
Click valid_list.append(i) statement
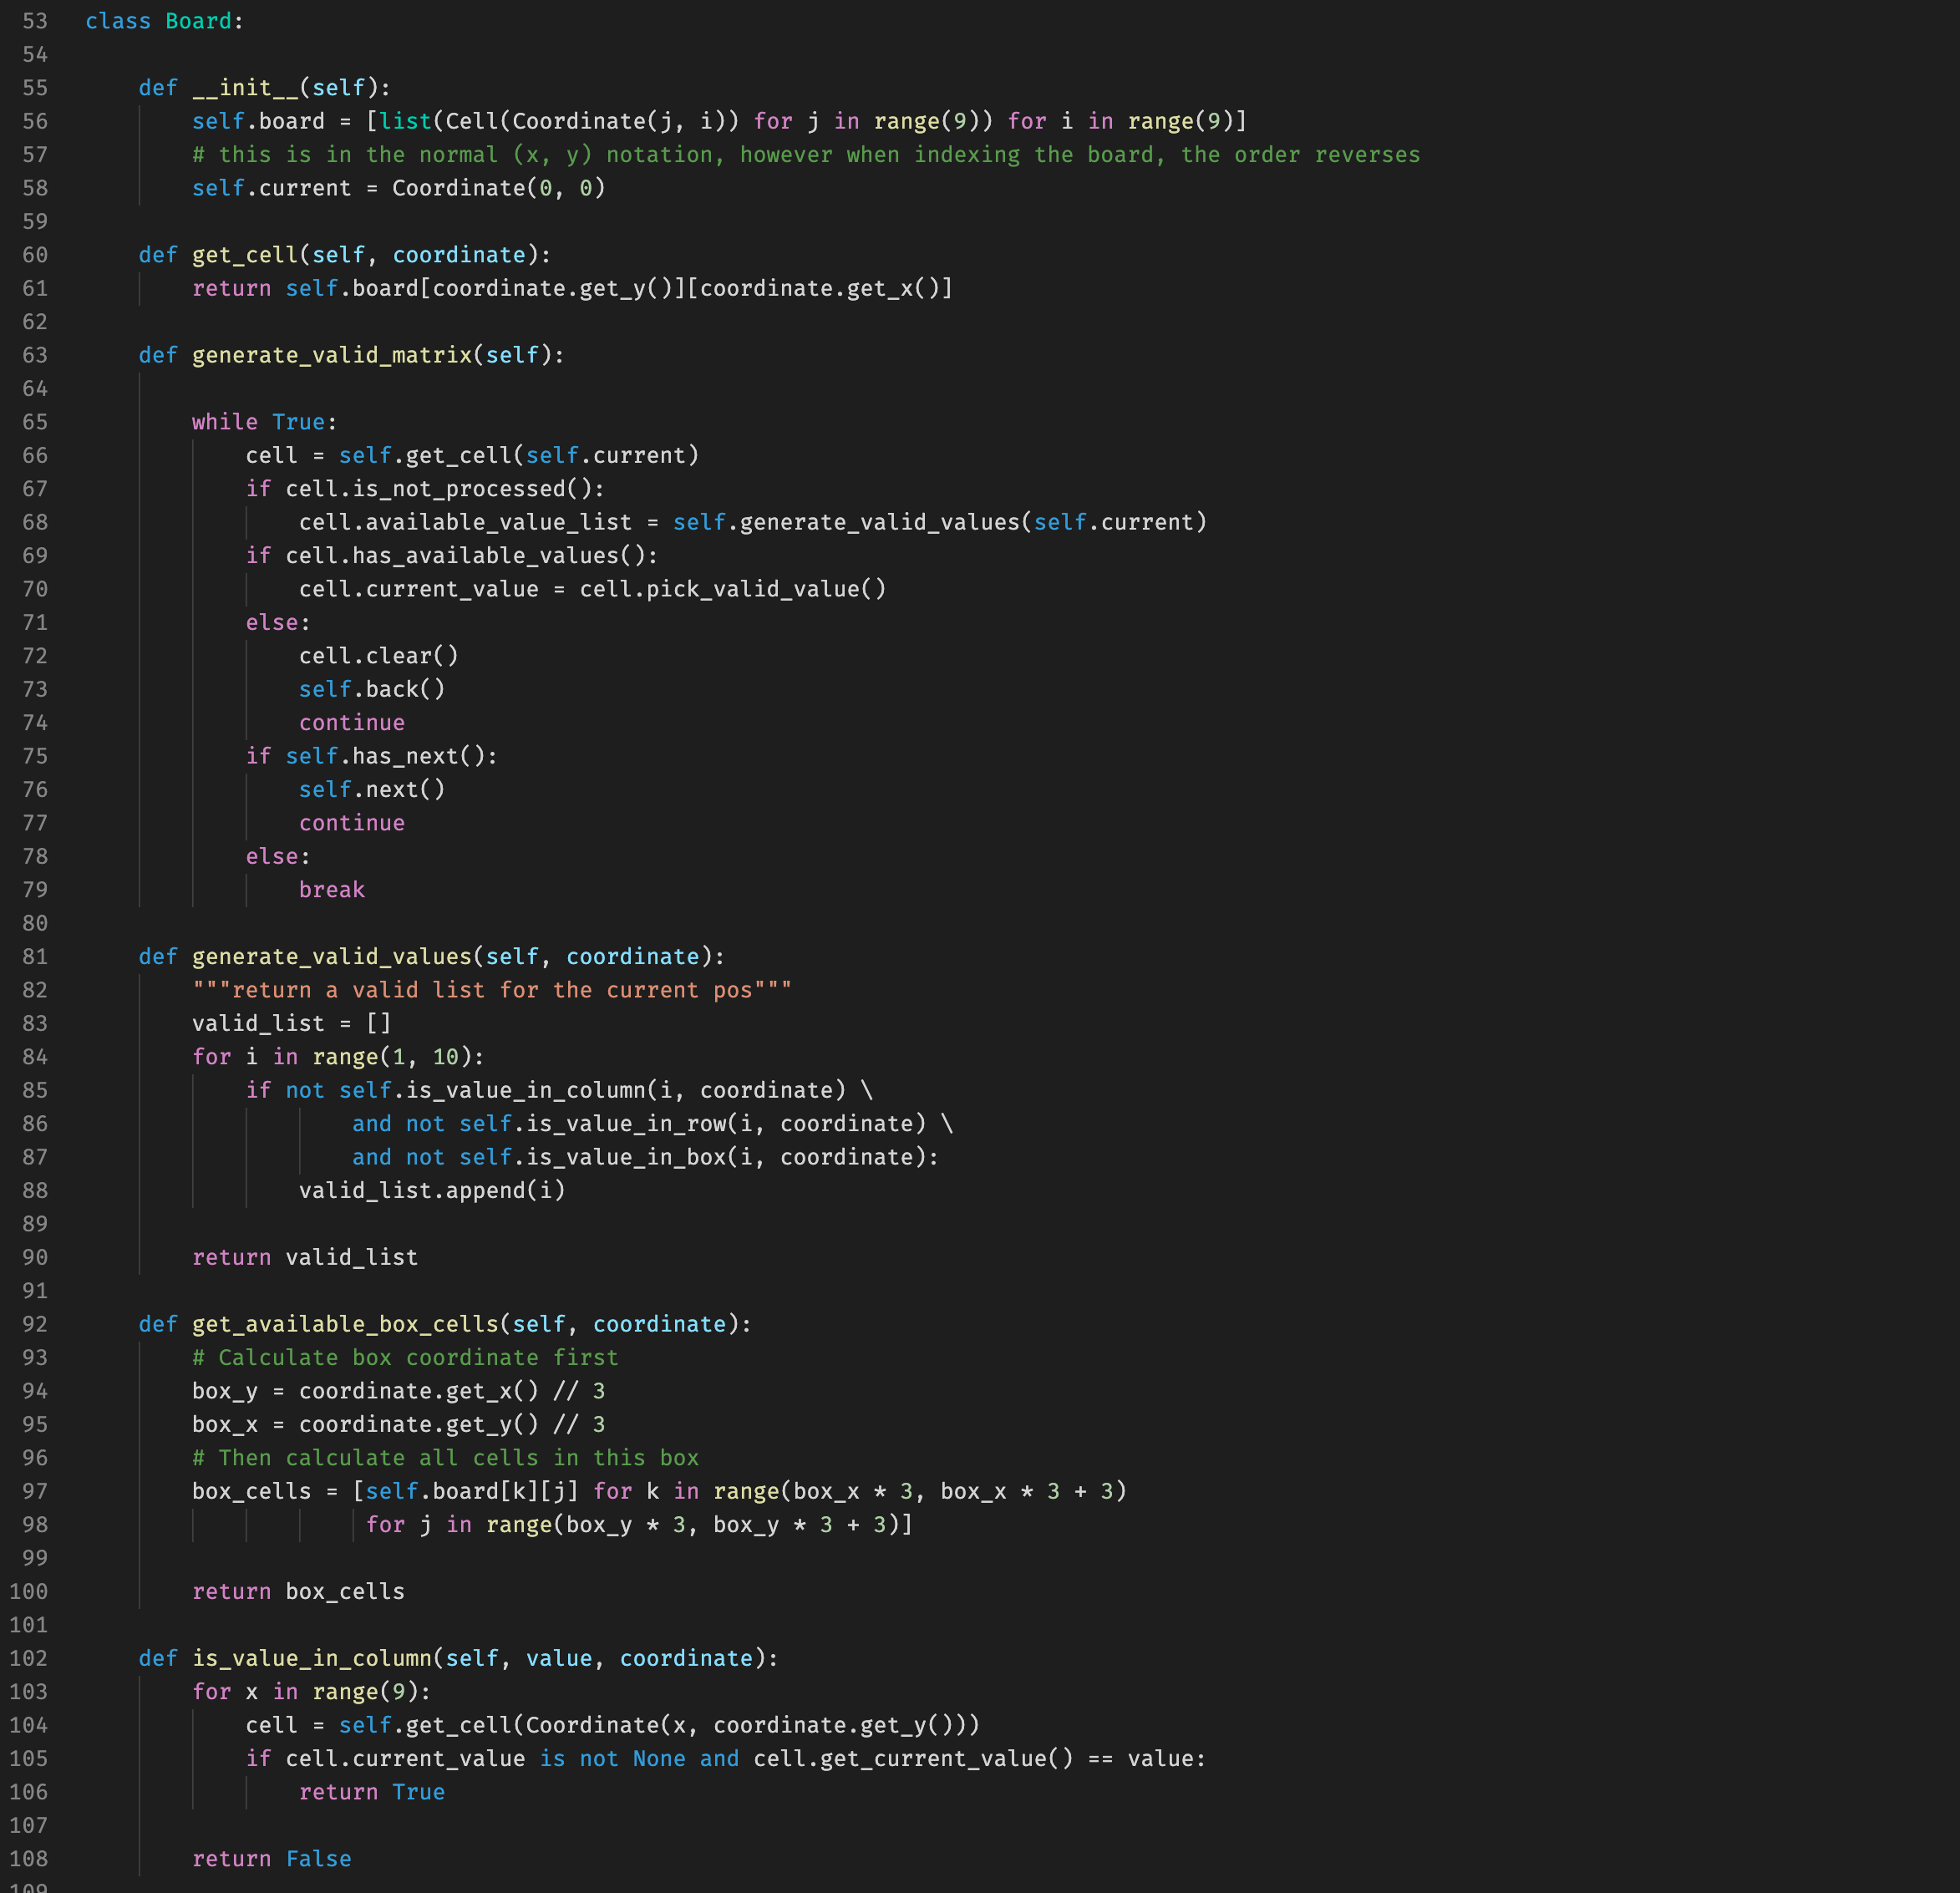click(431, 1191)
